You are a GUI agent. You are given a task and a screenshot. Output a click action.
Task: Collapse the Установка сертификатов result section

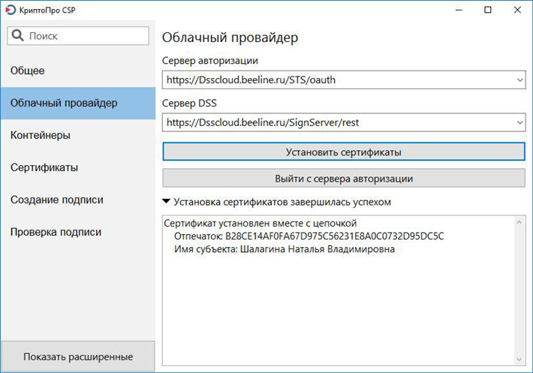[166, 201]
